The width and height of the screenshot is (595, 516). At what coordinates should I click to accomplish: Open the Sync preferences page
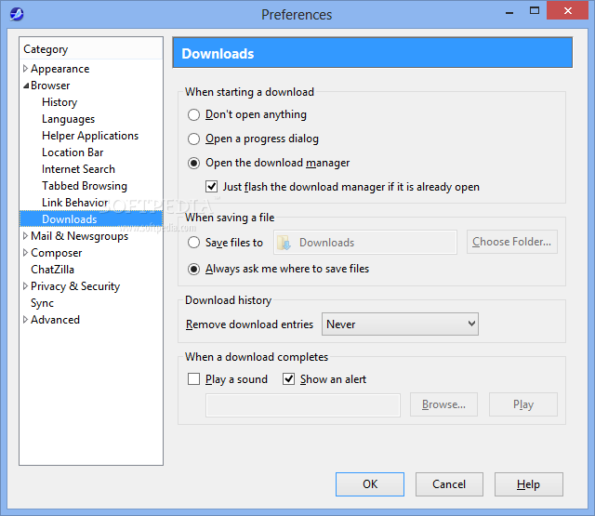[42, 303]
